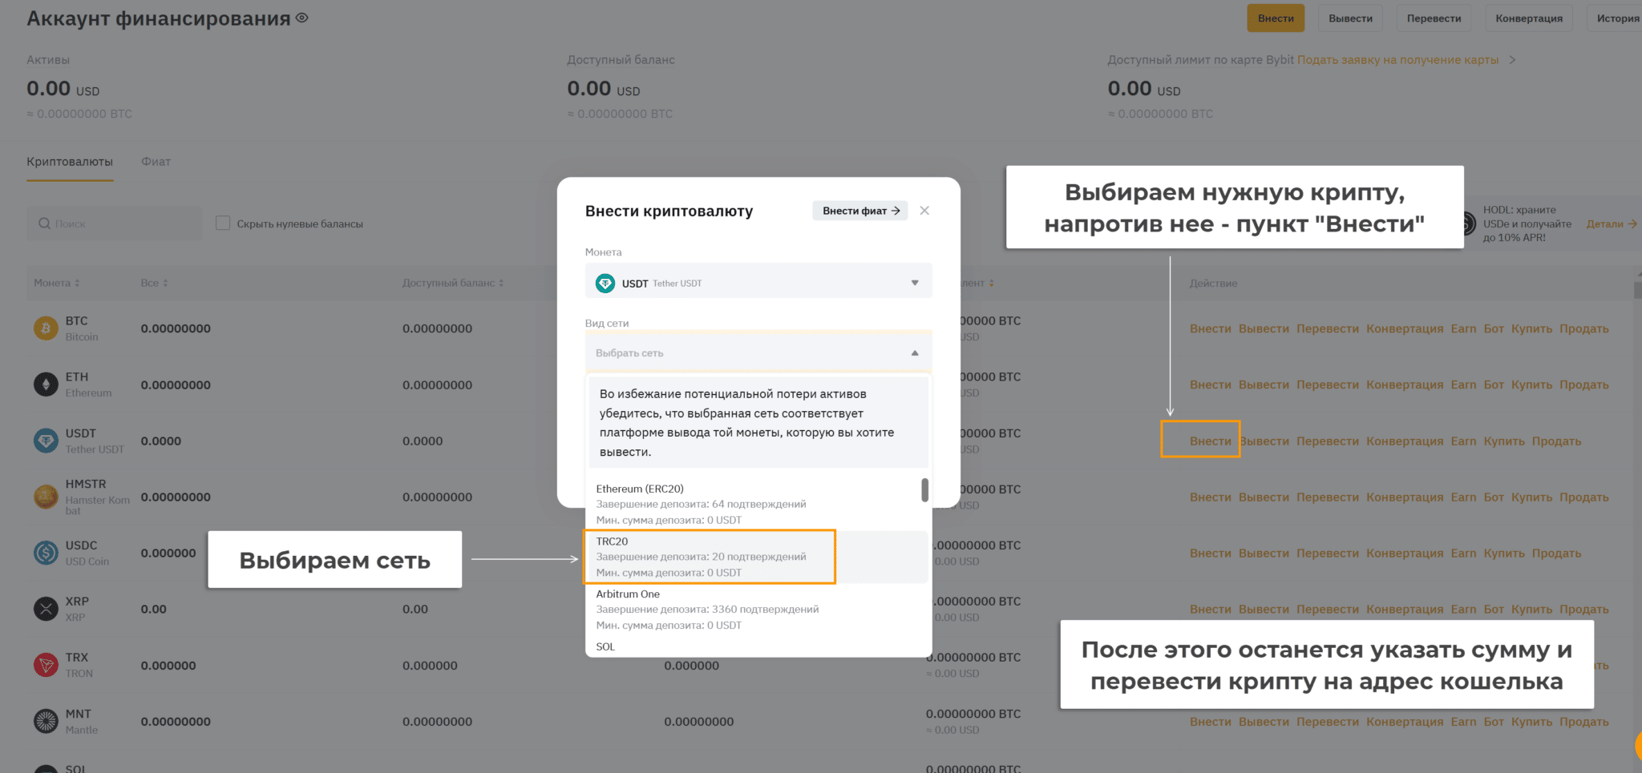Switch to the Фиат tab
Screen dimensions: 1642x773
click(x=156, y=162)
